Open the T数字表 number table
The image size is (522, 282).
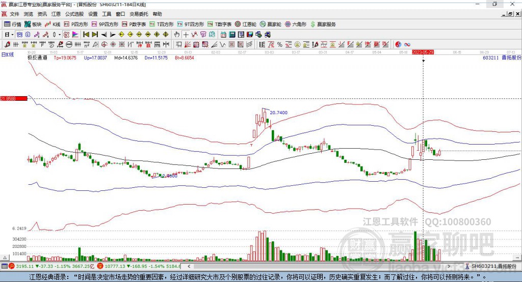tap(219, 24)
